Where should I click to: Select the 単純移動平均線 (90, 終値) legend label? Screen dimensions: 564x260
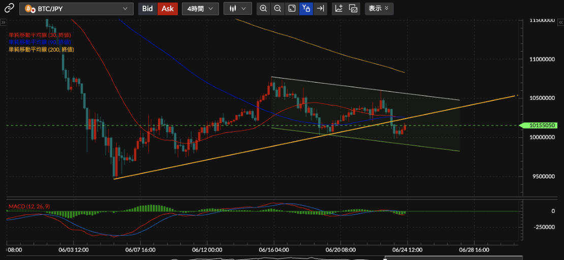(x=40, y=42)
